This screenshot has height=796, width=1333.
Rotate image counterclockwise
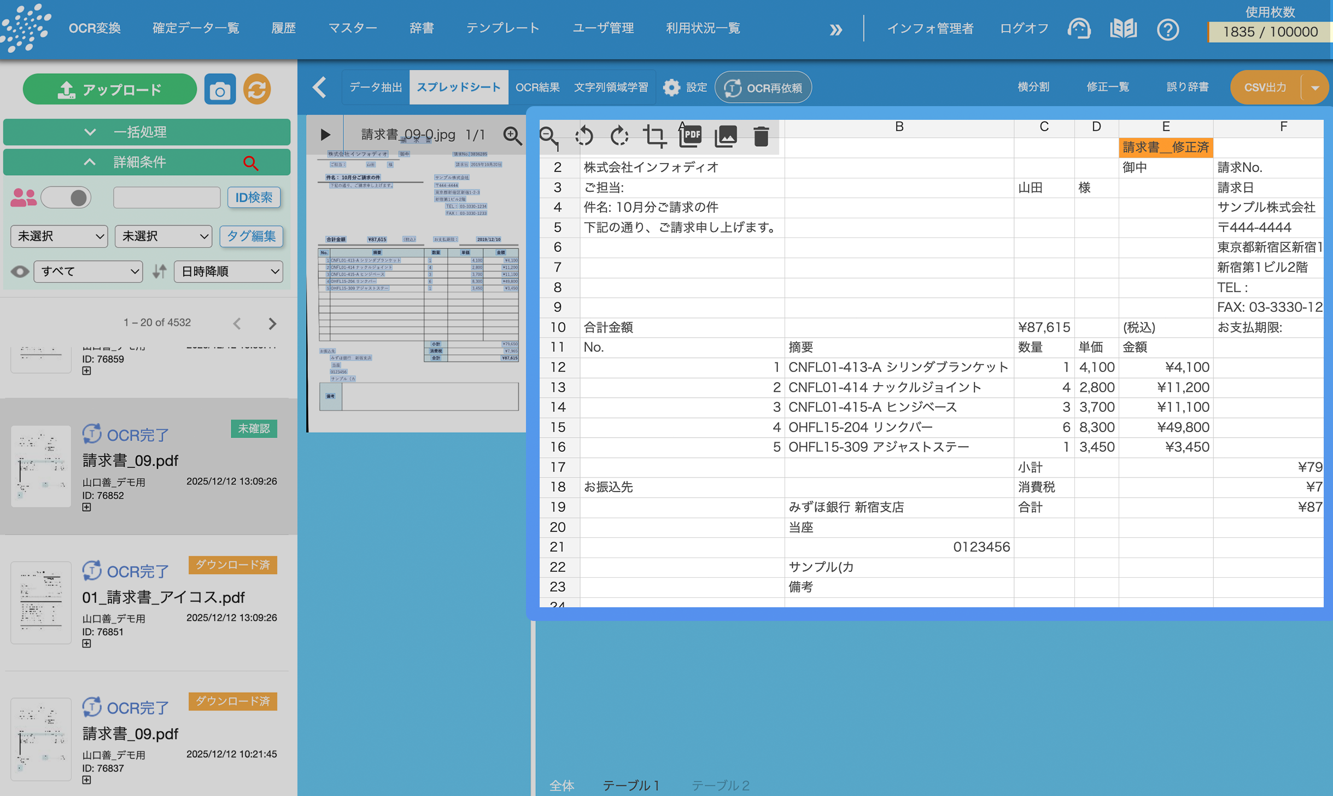coord(584,136)
